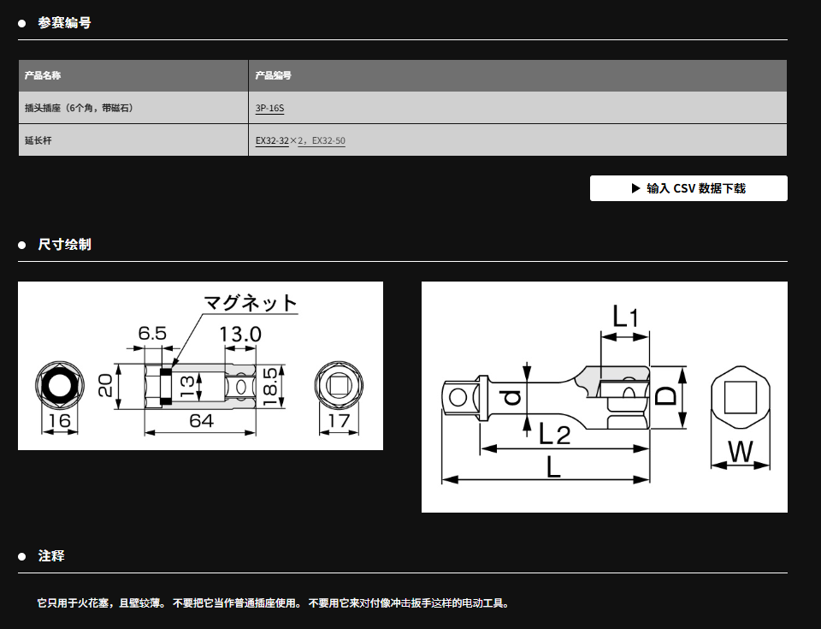Click the 产品名称 column header
Screen dimensions: 821x629
(43, 75)
